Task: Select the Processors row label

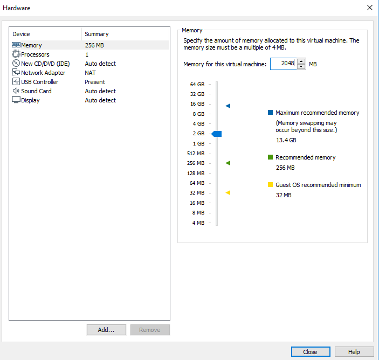Action: click(x=35, y=54)
